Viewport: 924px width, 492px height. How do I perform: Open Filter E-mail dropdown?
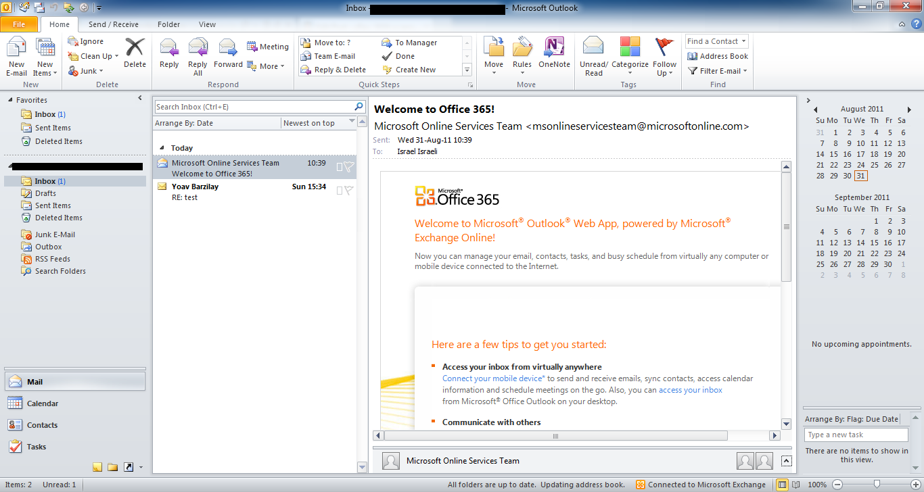(x=718, y=71)
